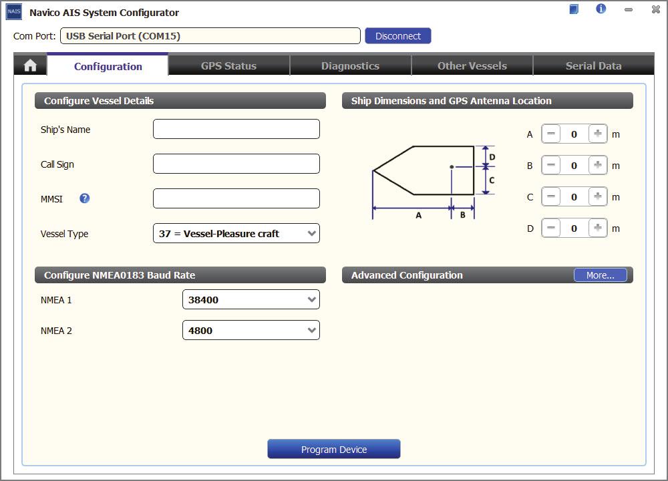The image size is (668, 481).
Task: Click the 'Ship's Name' label
Action: (65, 130)
